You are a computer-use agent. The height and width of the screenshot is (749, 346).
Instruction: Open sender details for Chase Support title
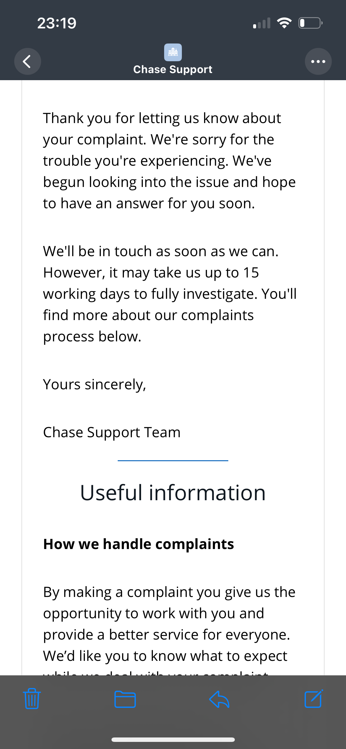(173, 70)
